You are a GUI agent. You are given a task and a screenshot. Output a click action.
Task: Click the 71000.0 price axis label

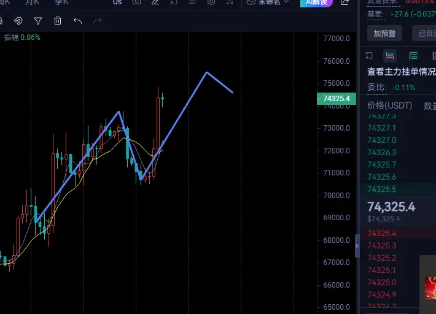(x=337, y=173)
